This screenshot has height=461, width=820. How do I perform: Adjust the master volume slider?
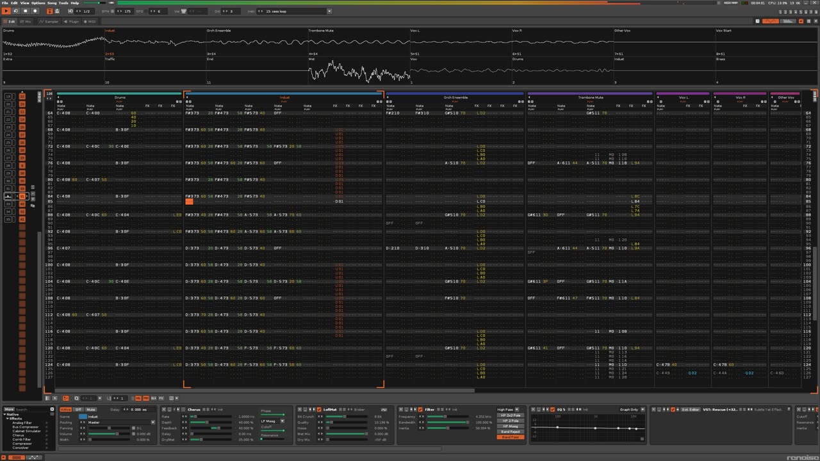(x=95, y=3)
